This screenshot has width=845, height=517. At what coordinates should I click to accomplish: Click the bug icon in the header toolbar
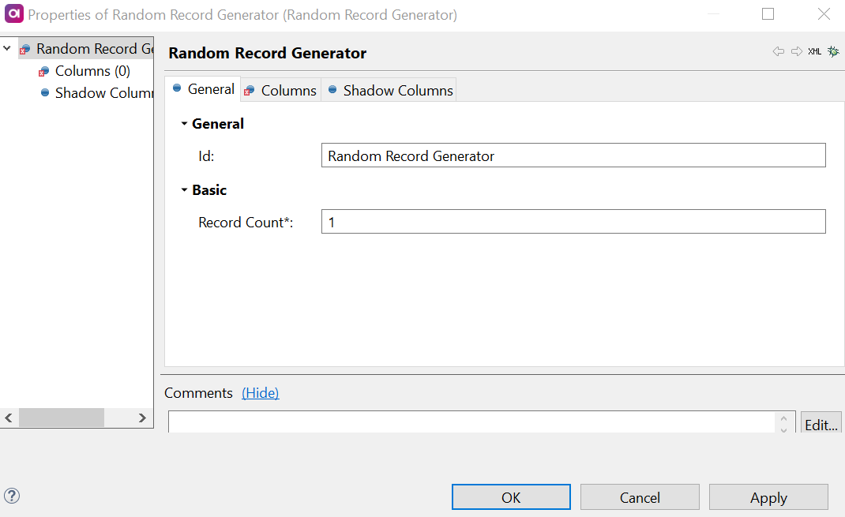[x=832, y=50]
